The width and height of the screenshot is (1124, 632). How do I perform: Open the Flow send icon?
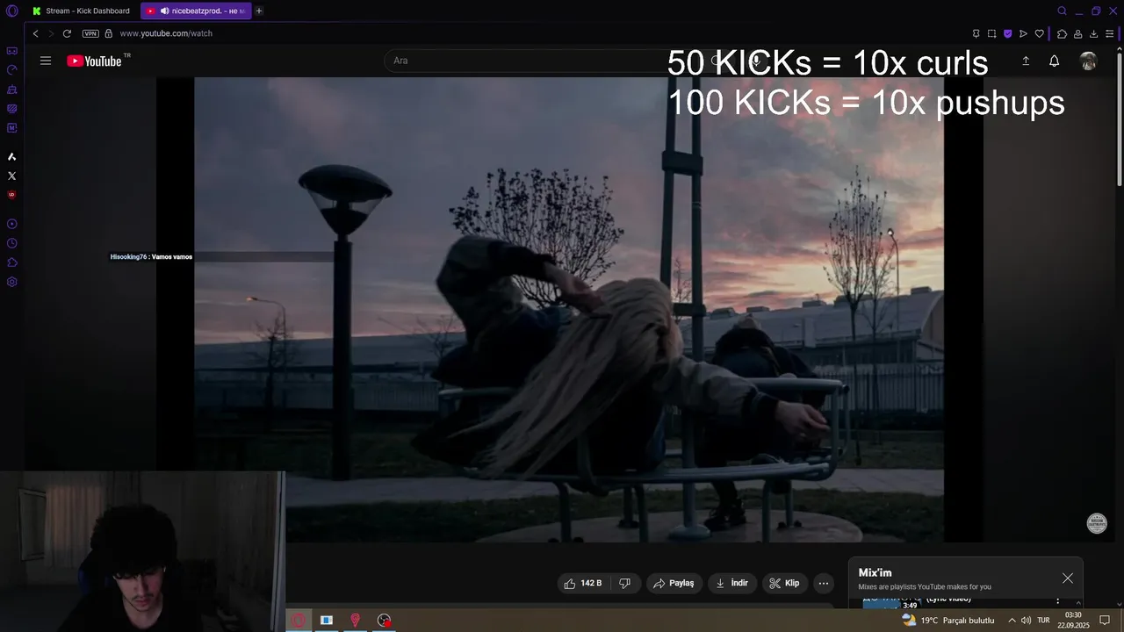(1023, 33)
